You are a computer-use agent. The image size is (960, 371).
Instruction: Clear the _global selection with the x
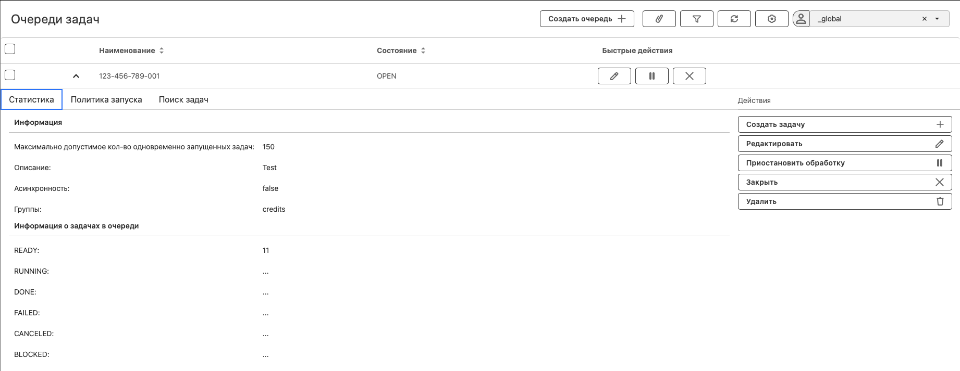(925, 19)
